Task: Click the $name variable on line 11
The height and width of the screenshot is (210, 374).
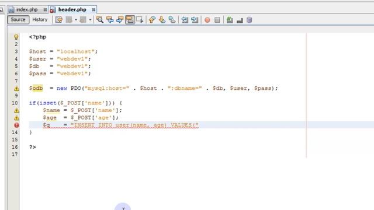Action: pyautogui.click(x=51, y=110)
